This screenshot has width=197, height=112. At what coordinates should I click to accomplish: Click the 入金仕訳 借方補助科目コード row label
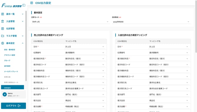pyautogui.click(x=126, y=77)
